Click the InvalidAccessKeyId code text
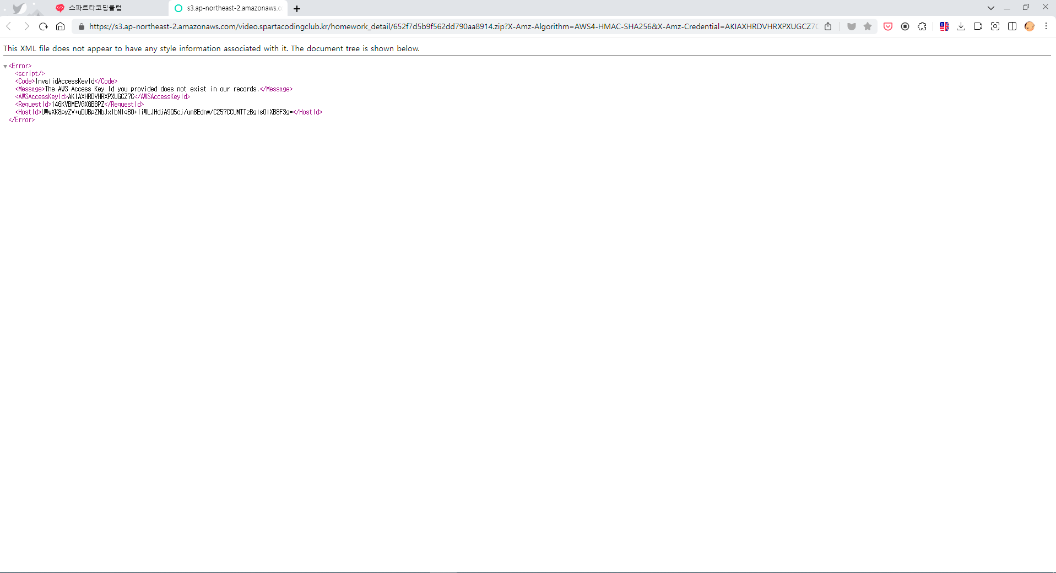 65,81
